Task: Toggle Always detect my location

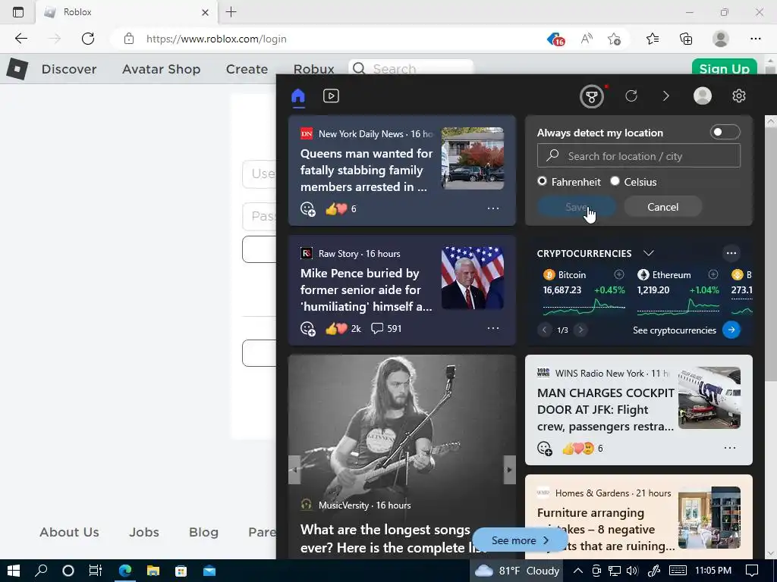Action: point(725,132)
